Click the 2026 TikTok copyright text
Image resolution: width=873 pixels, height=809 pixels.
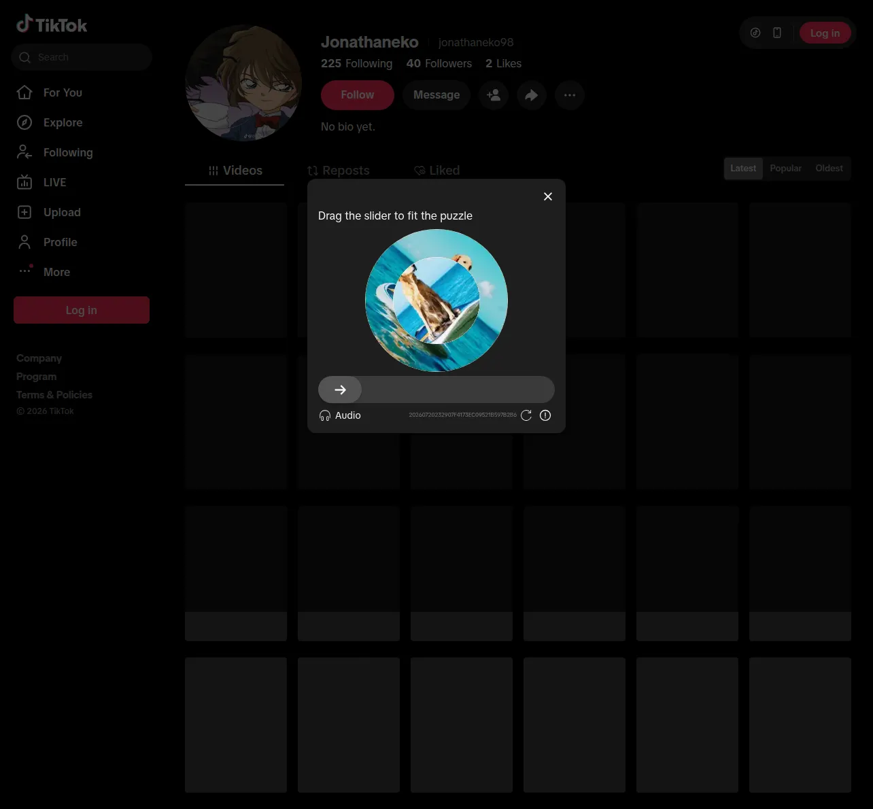coord(45,411)
